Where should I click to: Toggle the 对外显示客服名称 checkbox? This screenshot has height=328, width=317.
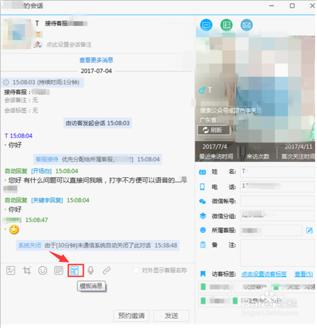point(136,271)
